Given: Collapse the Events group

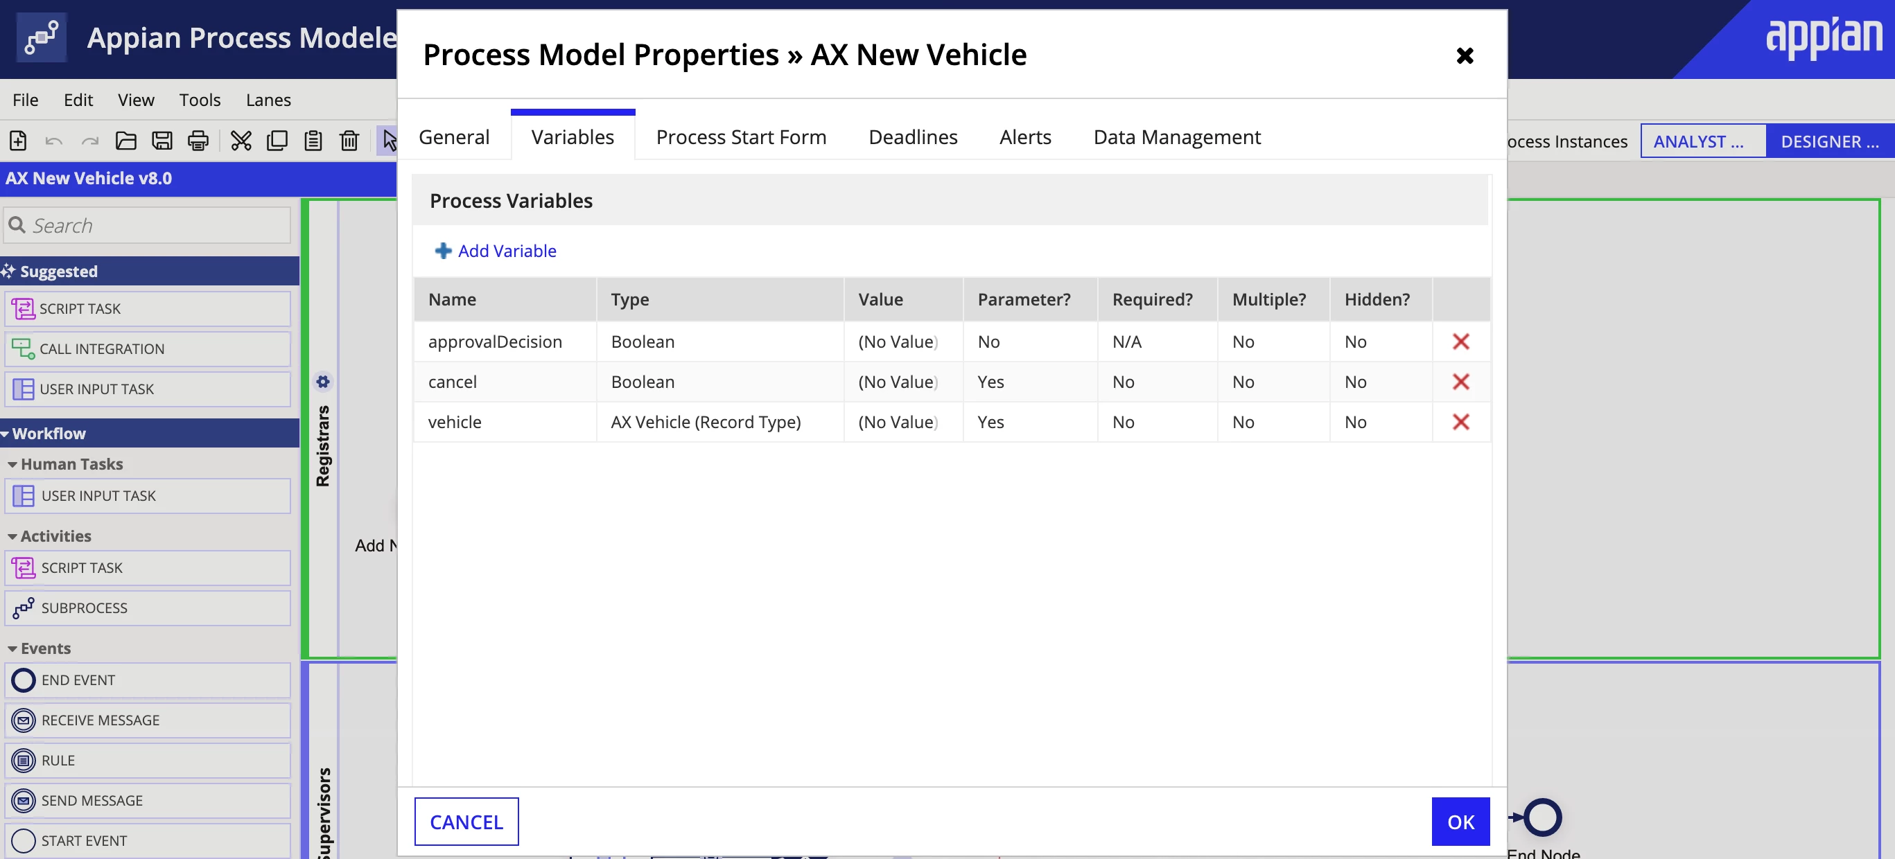Looking at the screenshot, I should [x=12, y=649].
